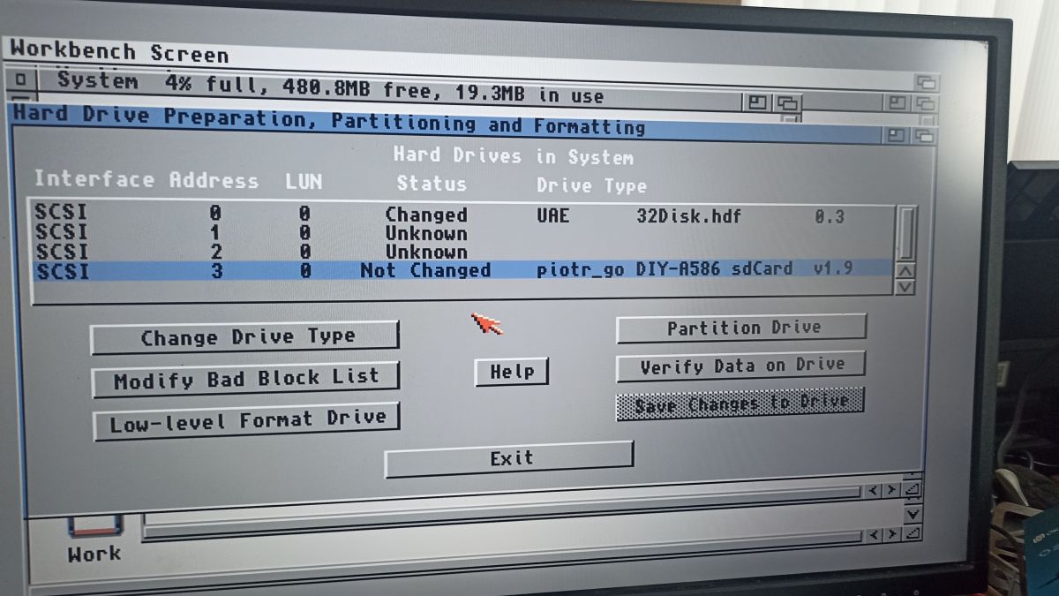Exit the hard drive tool
The width and height of the screenshot is (1059, 596).
point(509,458)
